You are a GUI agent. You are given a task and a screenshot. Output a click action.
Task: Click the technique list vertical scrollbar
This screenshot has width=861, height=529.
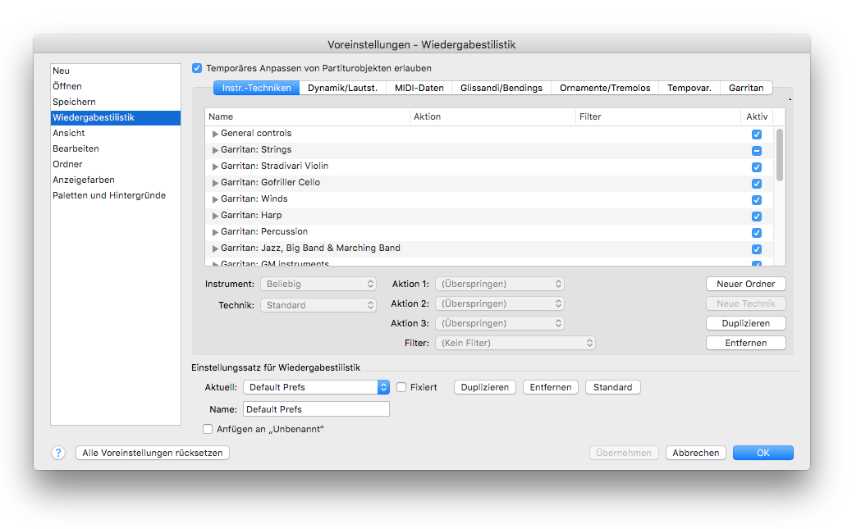(780, 155)
